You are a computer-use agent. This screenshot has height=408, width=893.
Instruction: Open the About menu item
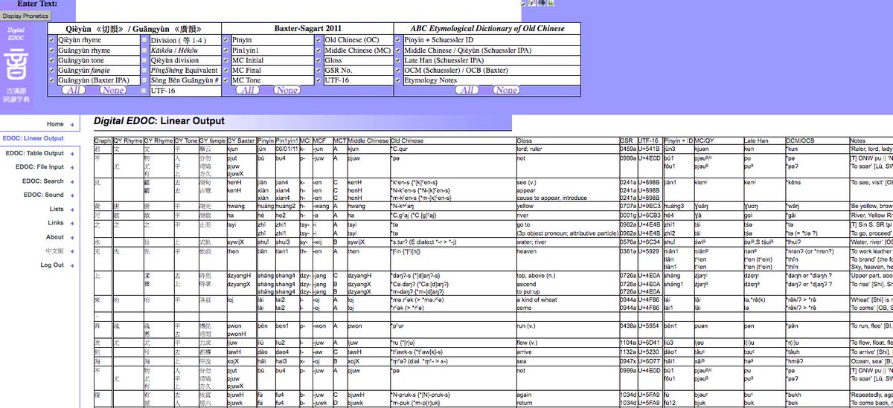pyautogui.click(x=55, y=237)
